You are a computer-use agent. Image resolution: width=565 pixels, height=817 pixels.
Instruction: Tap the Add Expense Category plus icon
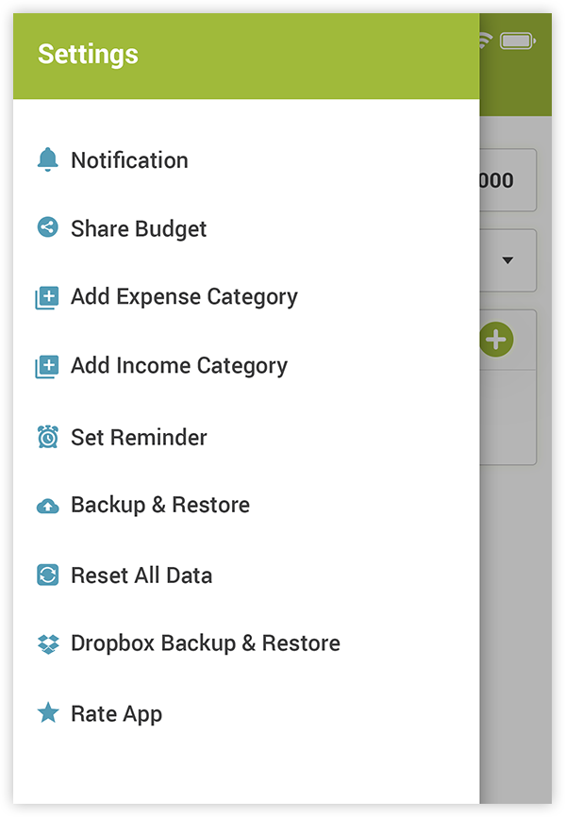(x=47, y=297)
